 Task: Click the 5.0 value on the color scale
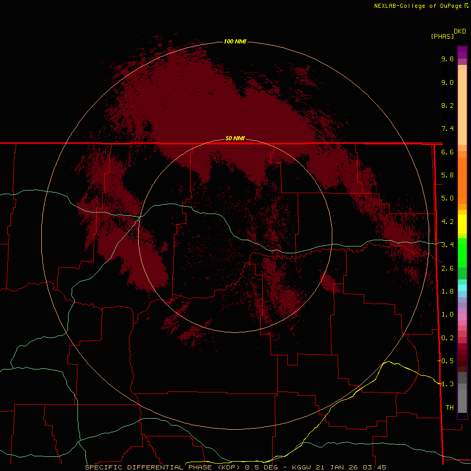tap(447, 198)
